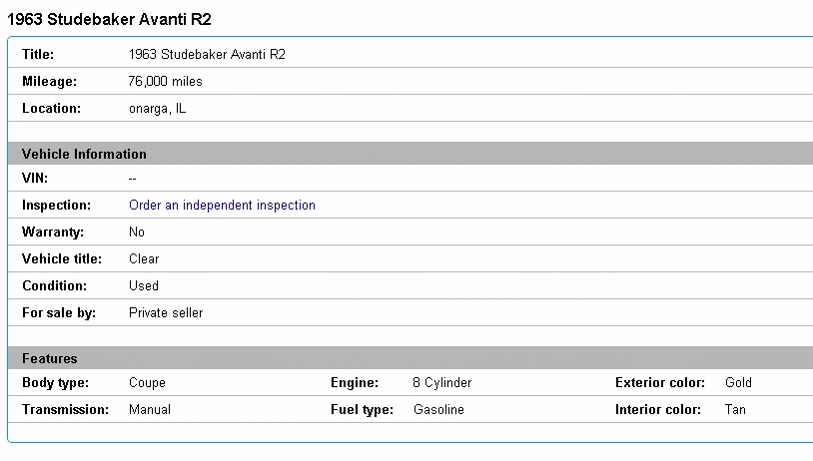
Task: Click the Gold exterior color value
Action: (738, 383)
